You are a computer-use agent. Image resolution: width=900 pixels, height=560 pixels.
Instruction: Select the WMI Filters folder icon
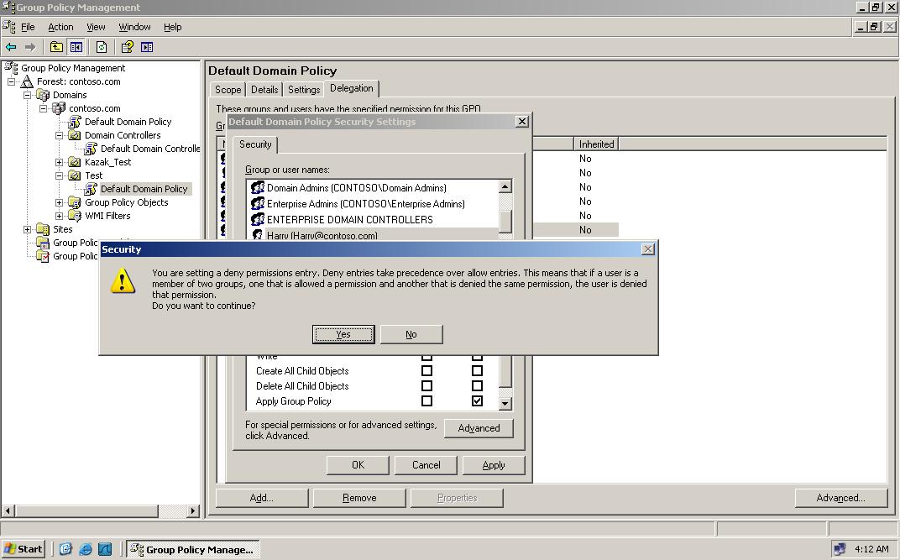(75, 216)
